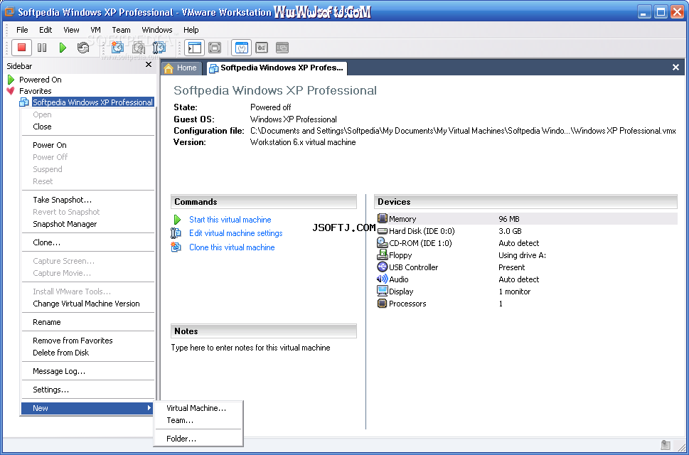689x455 pixels.
Task: Click the Edit virtual machine settings link
Action: click(235, 233)
